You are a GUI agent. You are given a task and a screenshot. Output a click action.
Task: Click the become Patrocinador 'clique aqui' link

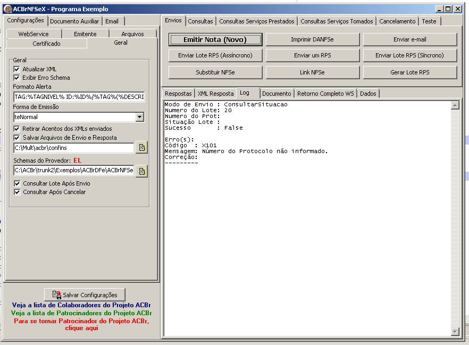click(82, 324)
